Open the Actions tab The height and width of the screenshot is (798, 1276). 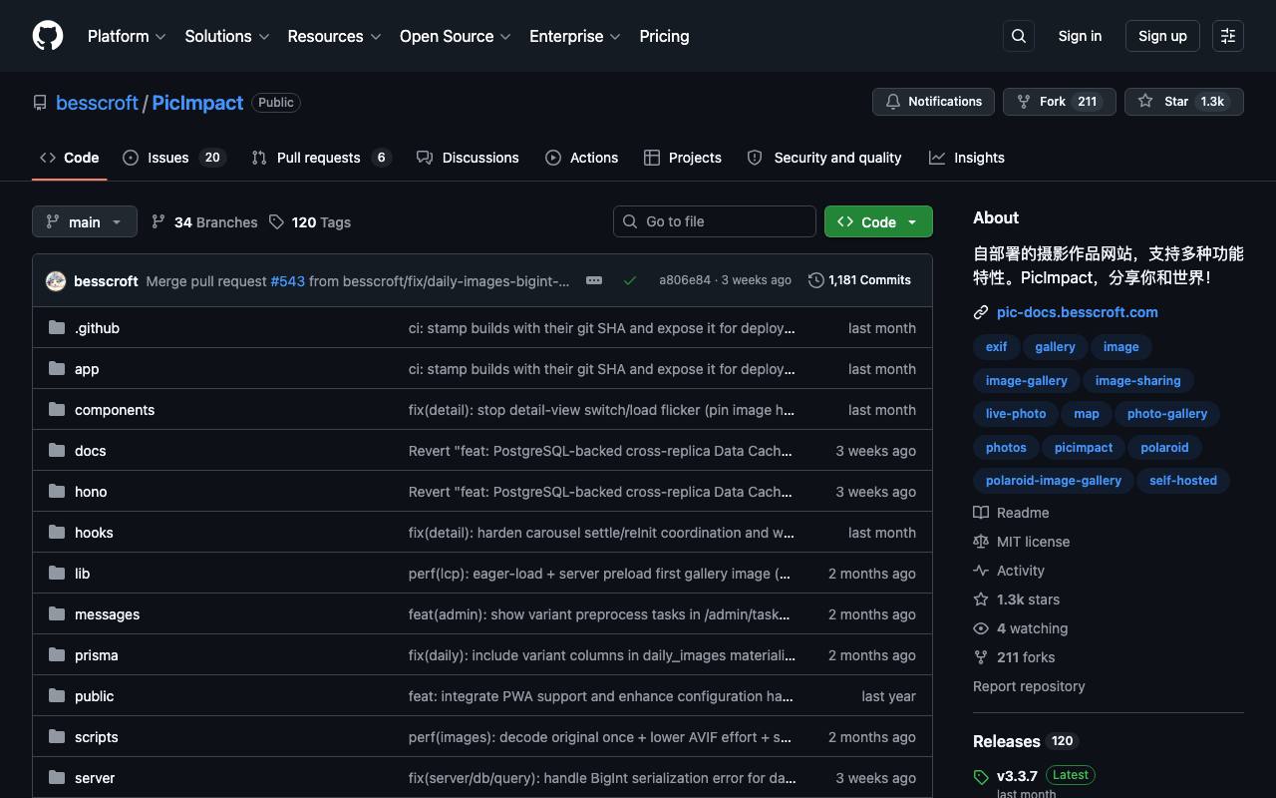(x=582, y=158)
